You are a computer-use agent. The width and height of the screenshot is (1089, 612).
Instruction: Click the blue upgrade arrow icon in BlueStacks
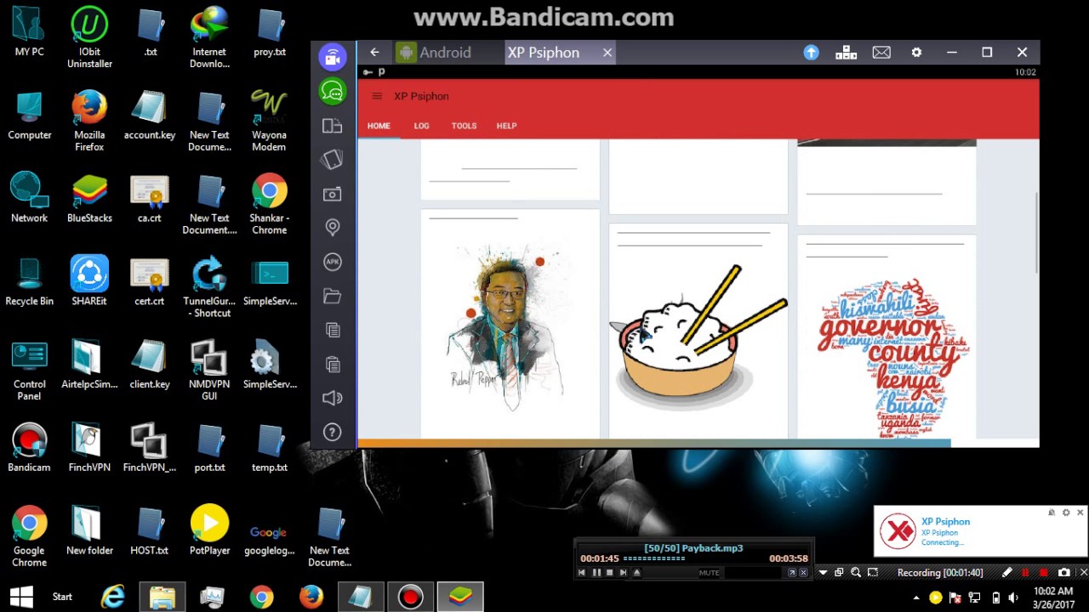point(811,53)
